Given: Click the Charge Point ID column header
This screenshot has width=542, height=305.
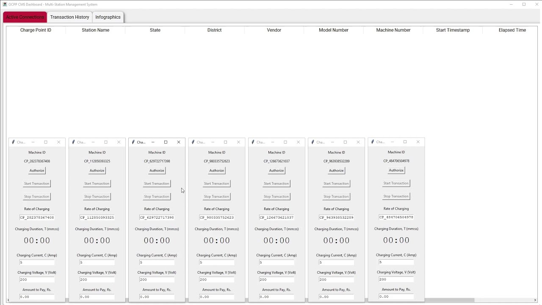Looking at the screenshot, I should point(36,30).
